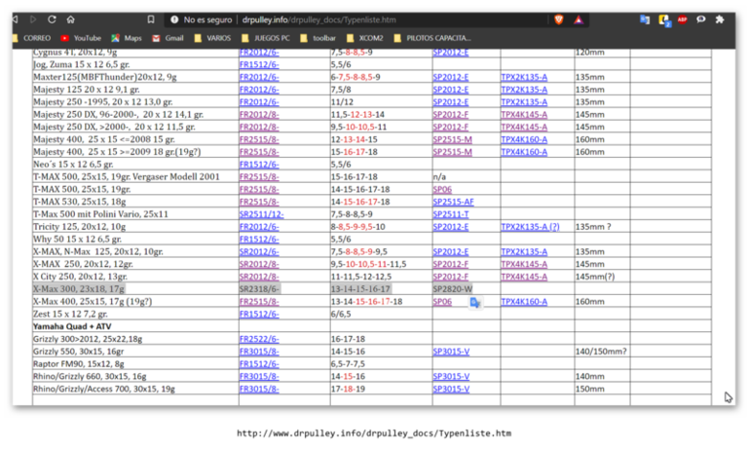Open FR2522/6- link for Grizzly 300
Viewport: 748px width, 449px height.
[x=259, y=339]
